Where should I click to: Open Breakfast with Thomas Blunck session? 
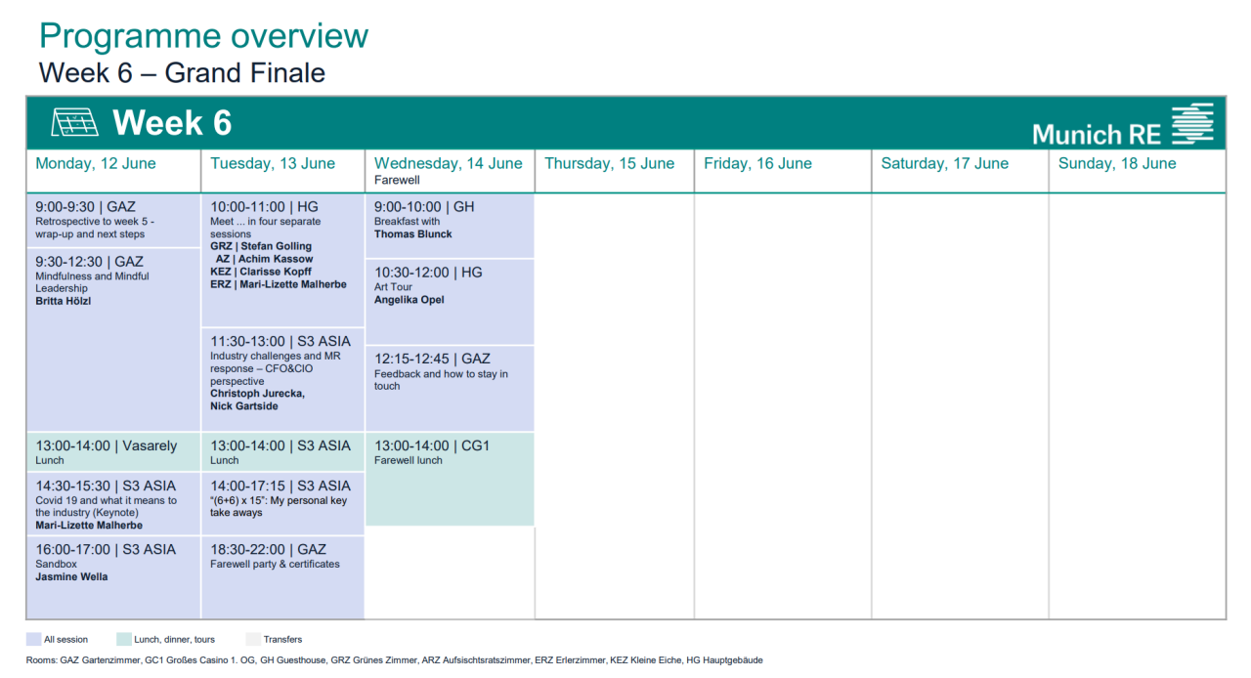point(449,226)
